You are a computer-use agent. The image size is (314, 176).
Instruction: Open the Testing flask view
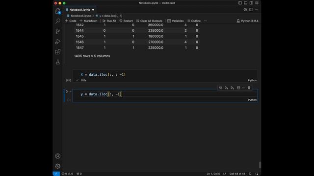tap(58, 62)
